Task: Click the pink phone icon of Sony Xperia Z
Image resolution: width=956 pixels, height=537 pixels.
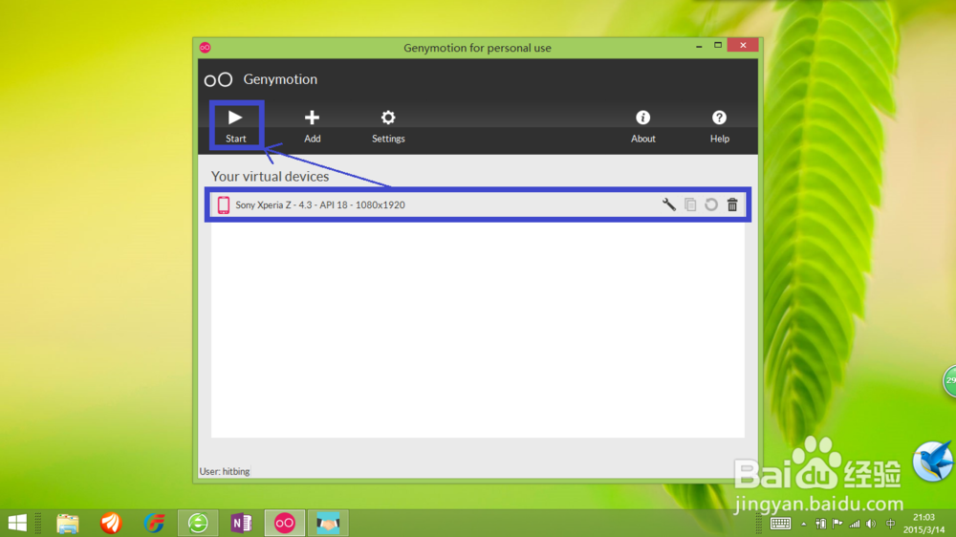Action: point(224,204)
